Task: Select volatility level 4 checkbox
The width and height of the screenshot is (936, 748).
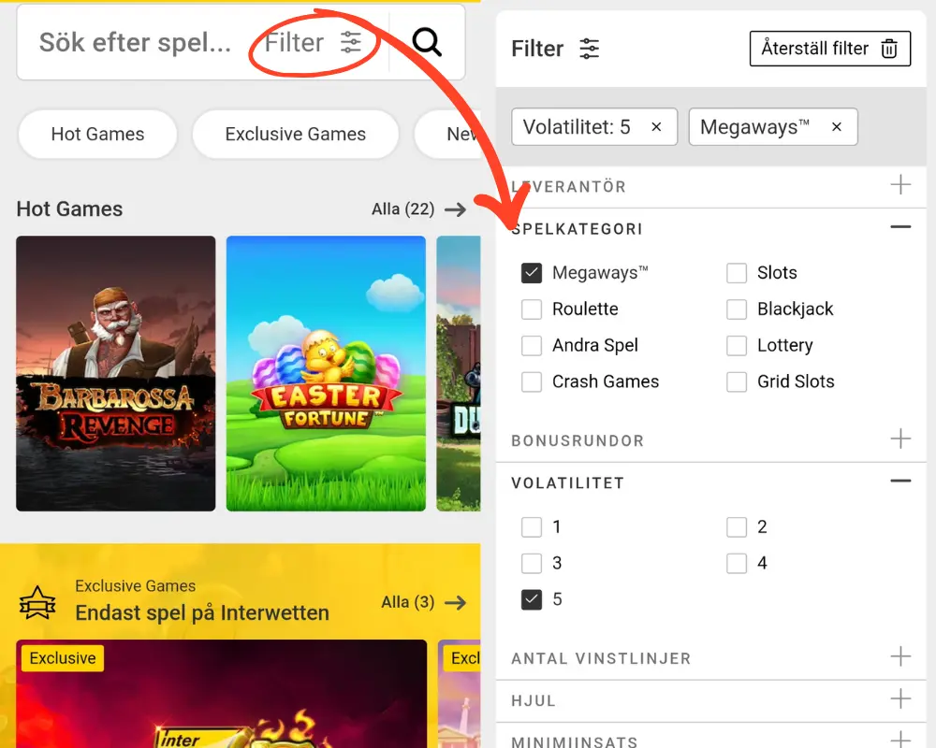Action: pyautogui.click(x=737, y=563)
